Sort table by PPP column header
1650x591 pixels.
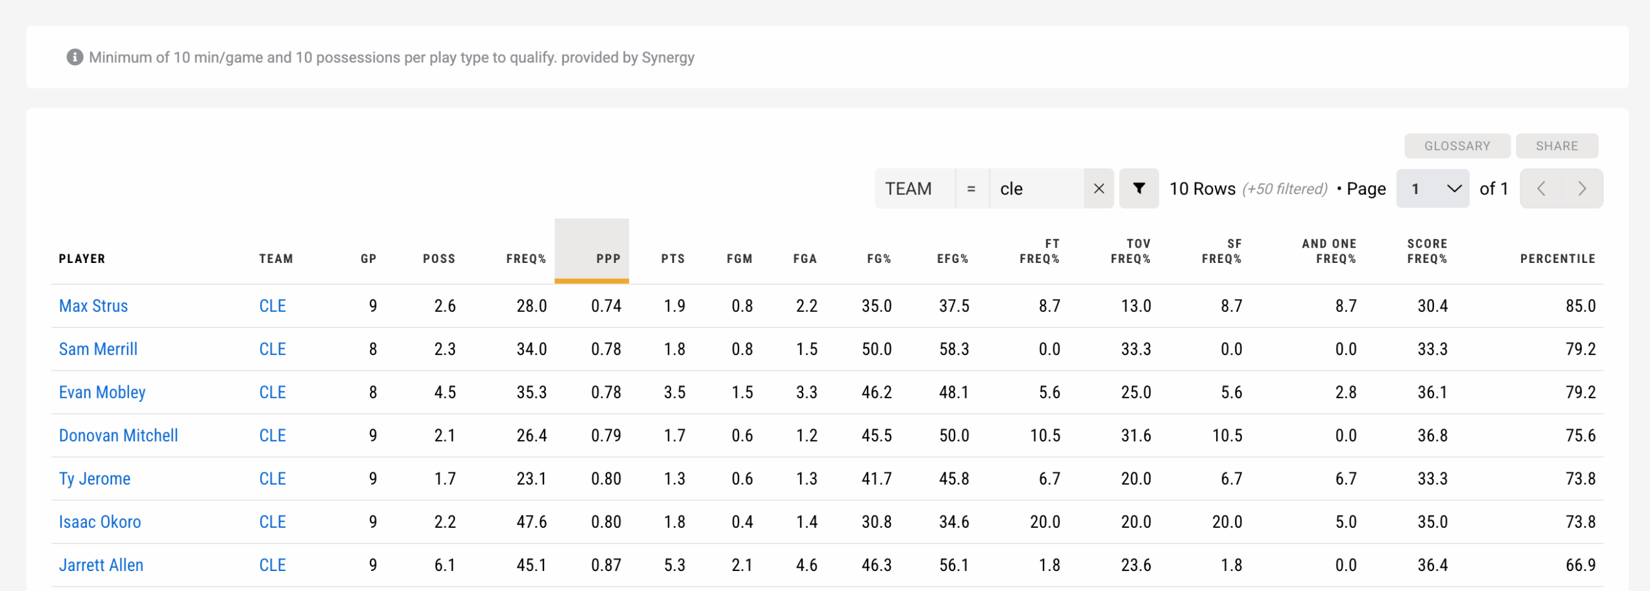pos(607,258)
